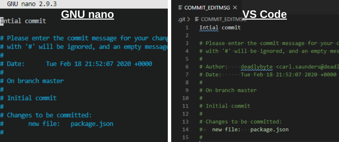Click line number 15 in VS Code gutter
The height and width of the screenshot is (142, 339).
tap(185, 137)
